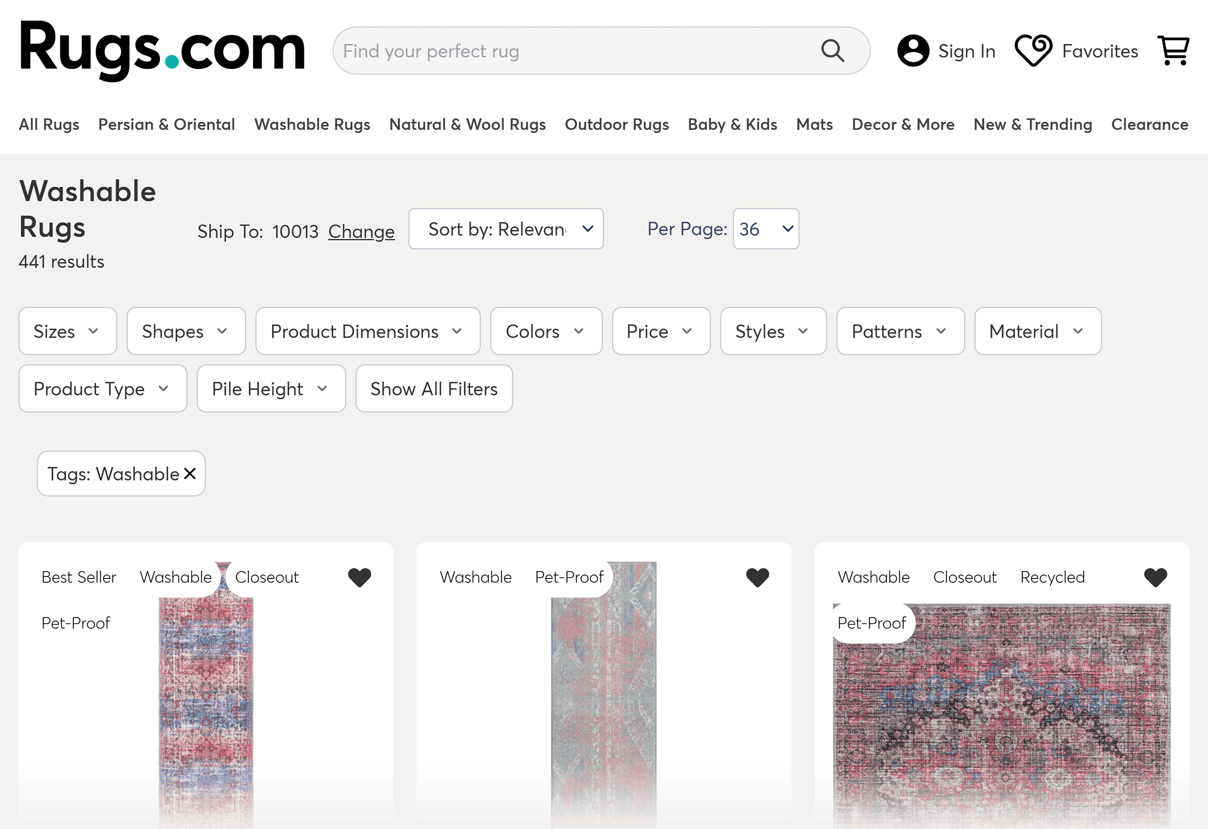
Task: Click the 441 results text
Action: coord(61,261)
